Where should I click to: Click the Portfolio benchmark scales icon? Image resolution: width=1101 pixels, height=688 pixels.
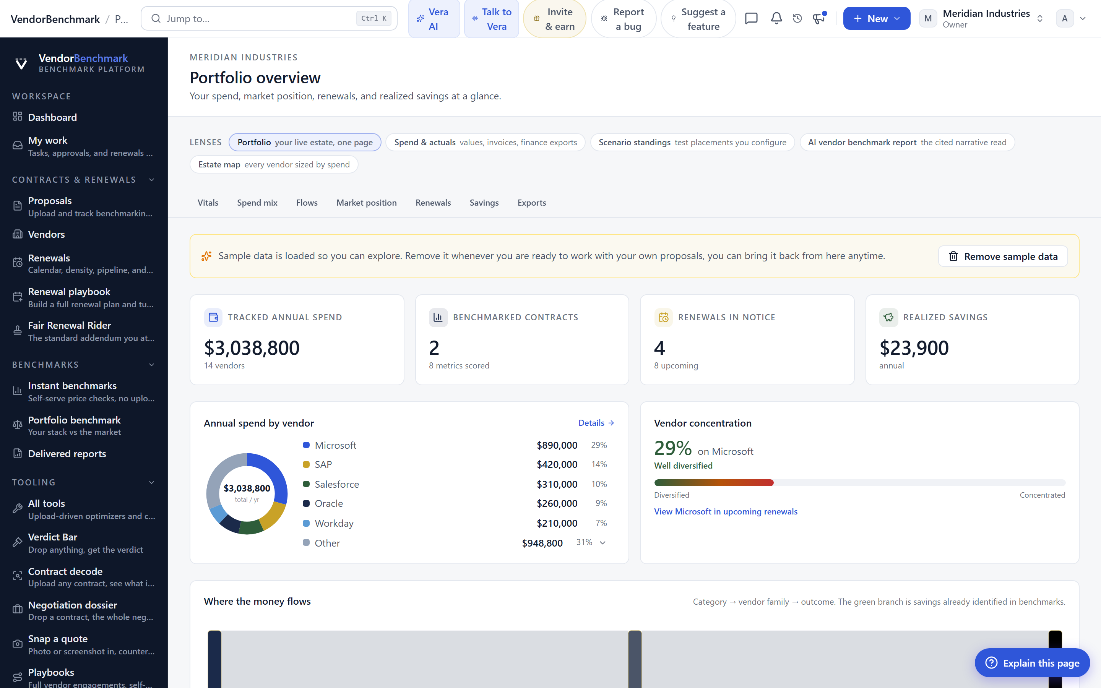17,425
